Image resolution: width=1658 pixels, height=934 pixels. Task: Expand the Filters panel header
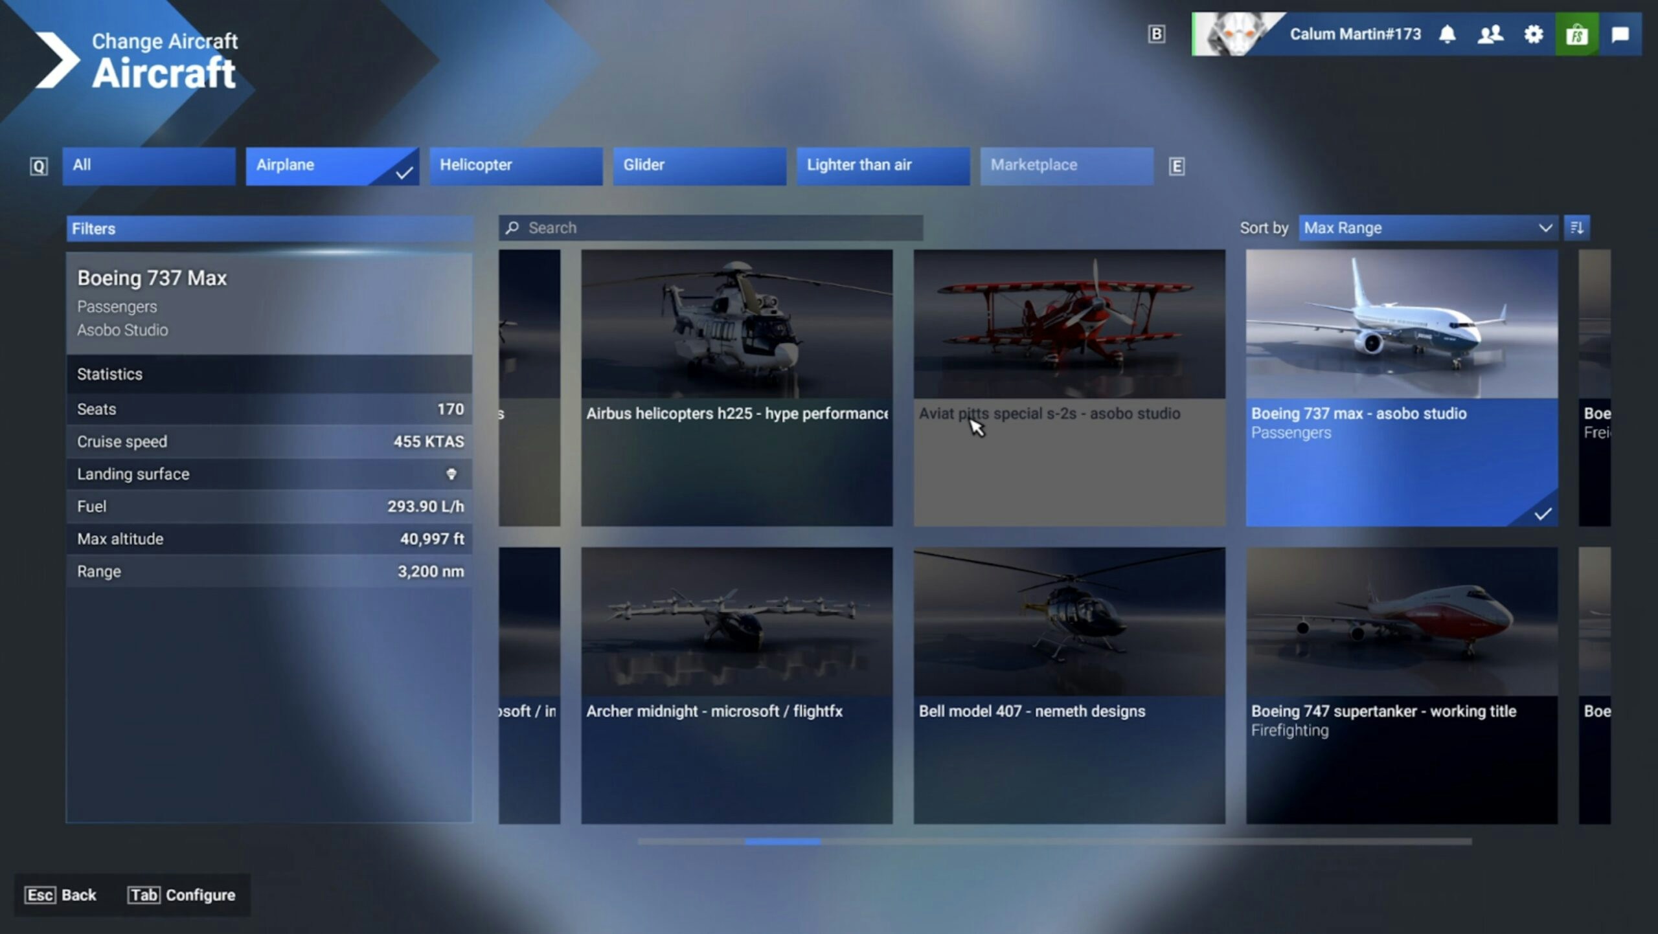pyautogui.click(x=269, y=228)
